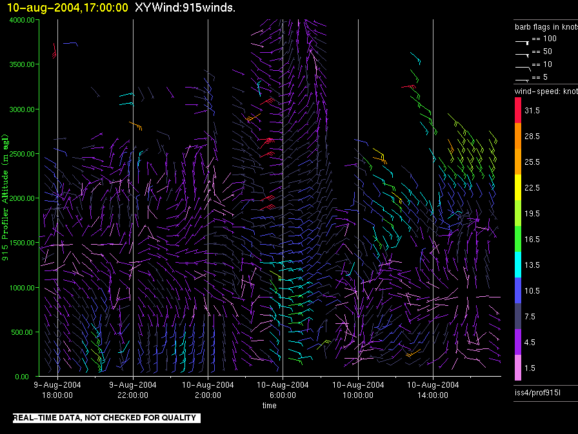Image resolution: width=578 pixels, height=434 pixels.
Task: Click the '== 100' barb legend value
Action: click(544, 39)
